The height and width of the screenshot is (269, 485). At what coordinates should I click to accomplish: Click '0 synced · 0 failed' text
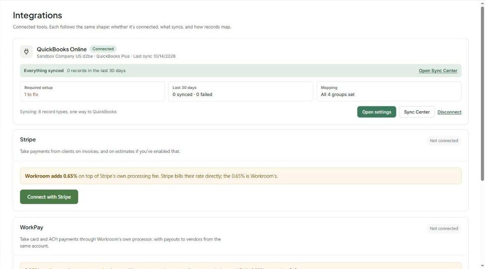click(x=192, y=94)
